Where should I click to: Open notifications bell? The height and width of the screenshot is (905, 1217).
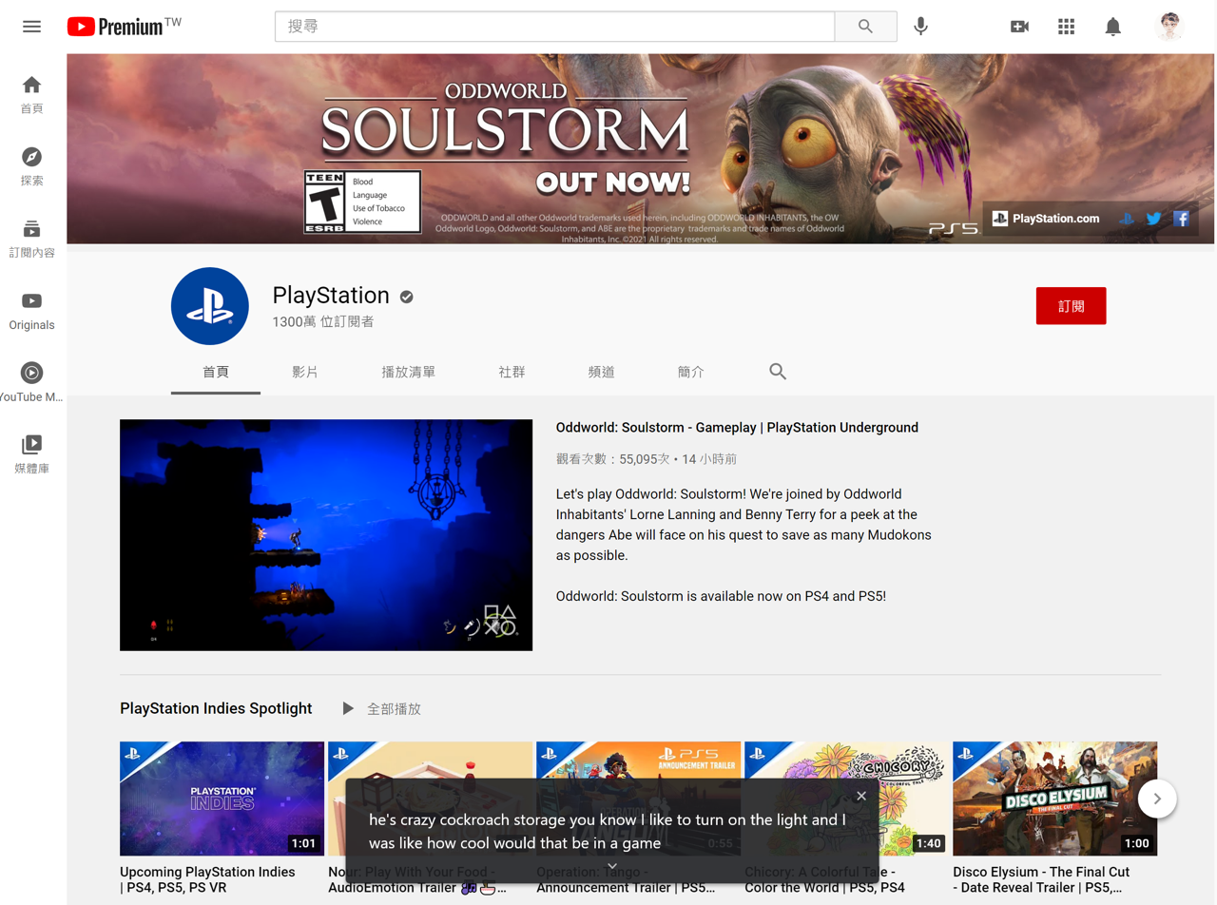pos(1112,27)
